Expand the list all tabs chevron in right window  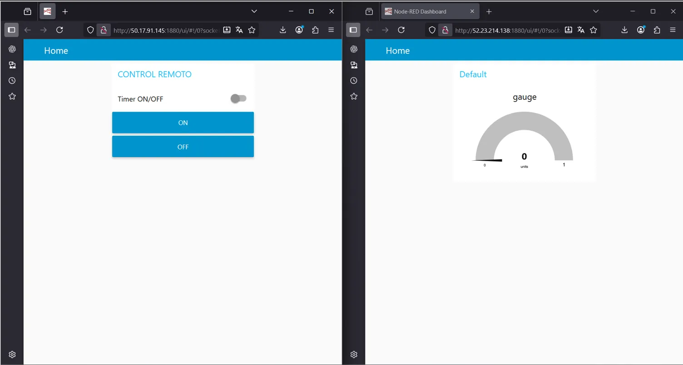click(x=596, y=11)
